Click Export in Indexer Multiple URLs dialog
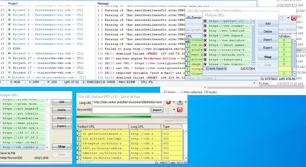 tap(268, 48)
